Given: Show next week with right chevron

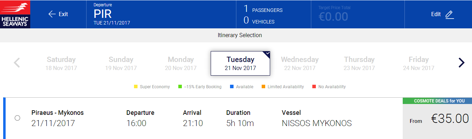Looking at the screenshot, I should [x=461, y=62].
